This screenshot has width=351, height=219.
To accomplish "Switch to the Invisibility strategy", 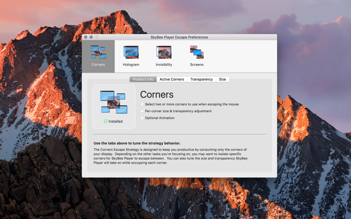I will 164,56.
